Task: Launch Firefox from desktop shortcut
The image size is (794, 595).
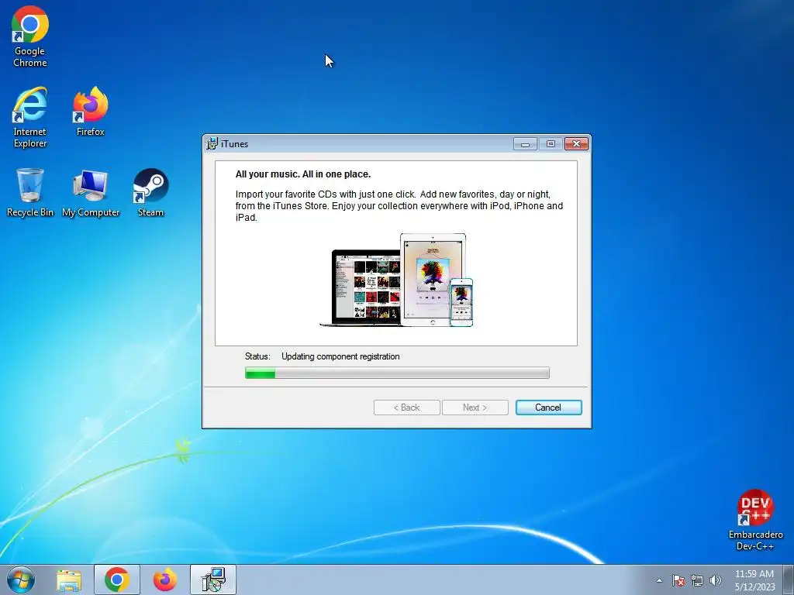Action: [90, 112]
